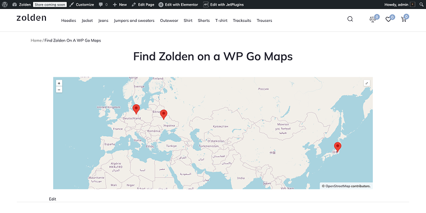Toggle map fullscreen button

[x=367, y=83]
